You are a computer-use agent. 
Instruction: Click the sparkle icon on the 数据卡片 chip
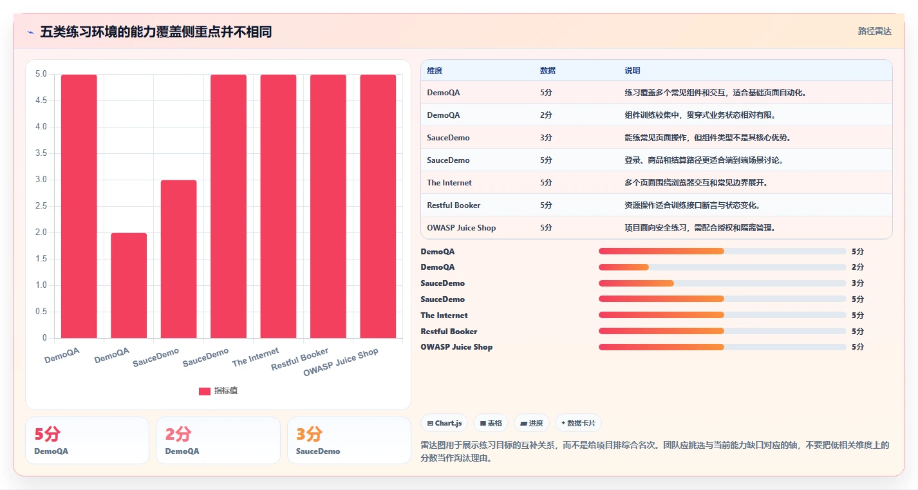pos(563,423)
